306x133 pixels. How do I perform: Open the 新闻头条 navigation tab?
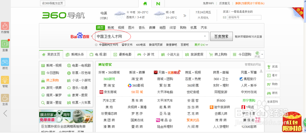click(75, 54)
